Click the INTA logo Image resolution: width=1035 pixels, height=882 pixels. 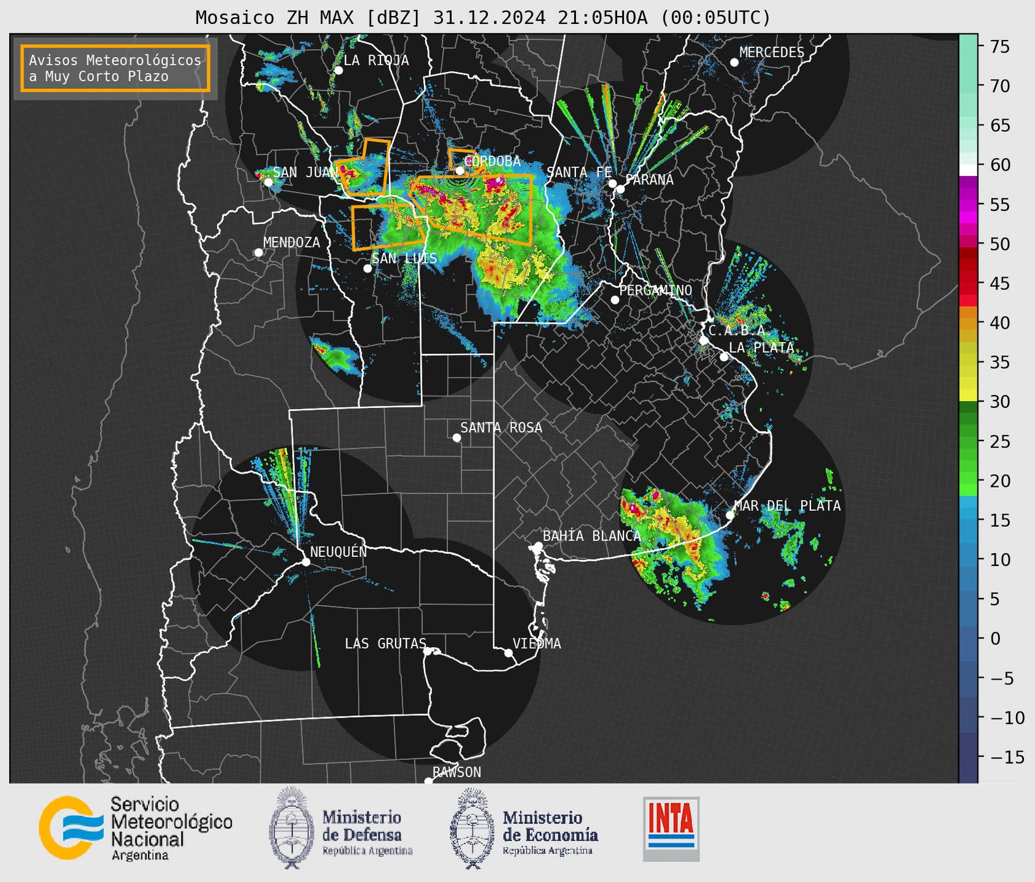(x=671, y=829)
